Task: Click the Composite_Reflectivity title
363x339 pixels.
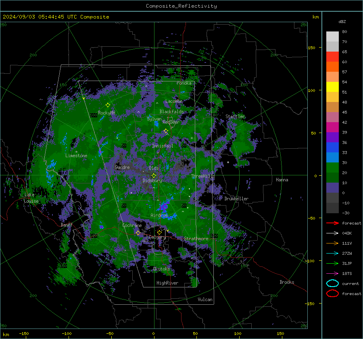Action: point(181,6)
